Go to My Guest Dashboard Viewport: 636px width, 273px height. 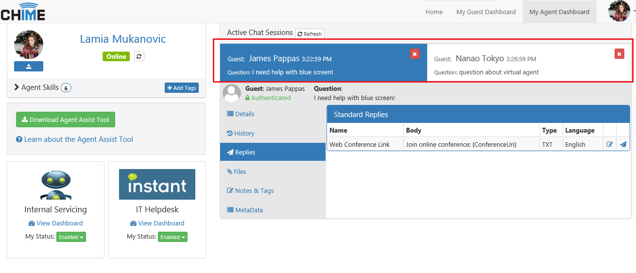coord(486,12)
